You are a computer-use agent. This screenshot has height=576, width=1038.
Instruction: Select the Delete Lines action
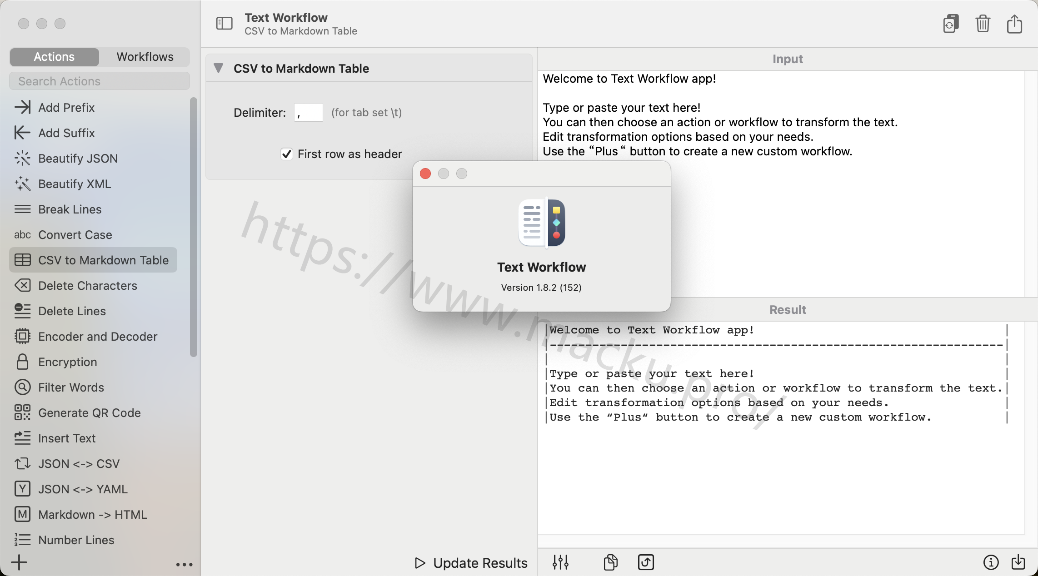93,311
